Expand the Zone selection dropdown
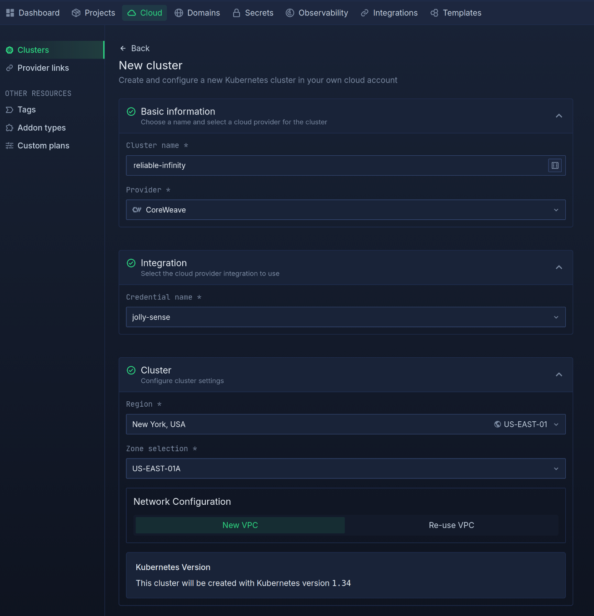The width and height of the screenshot is (594, 616). click(346, 468)
